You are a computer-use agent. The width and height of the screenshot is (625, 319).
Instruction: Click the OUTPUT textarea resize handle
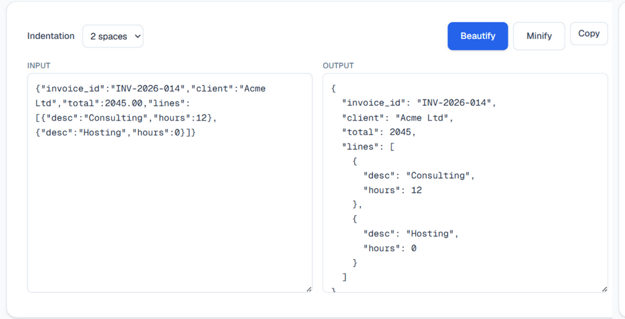605,289
